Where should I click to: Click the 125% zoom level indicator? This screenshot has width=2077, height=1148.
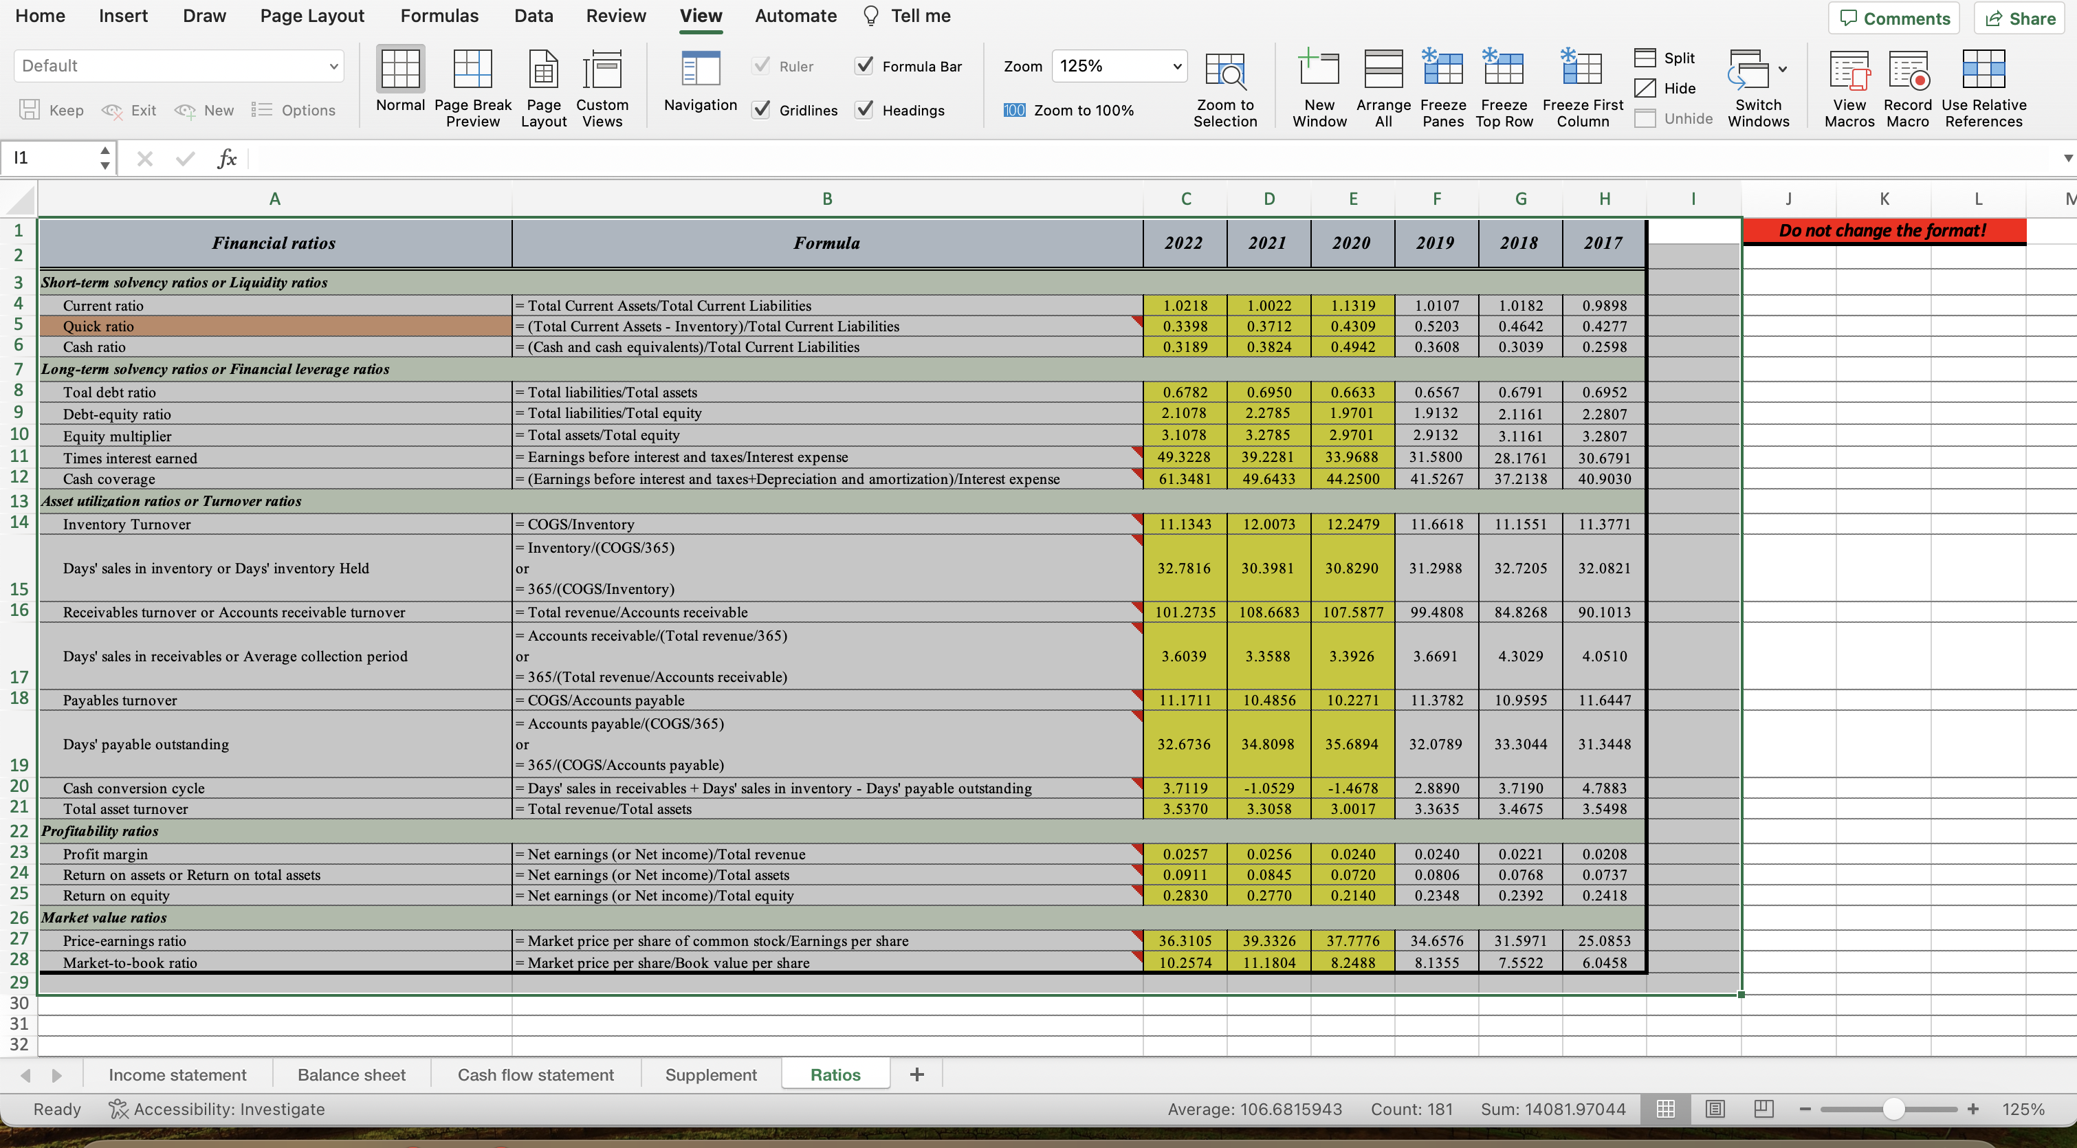pos(2023,1110)
